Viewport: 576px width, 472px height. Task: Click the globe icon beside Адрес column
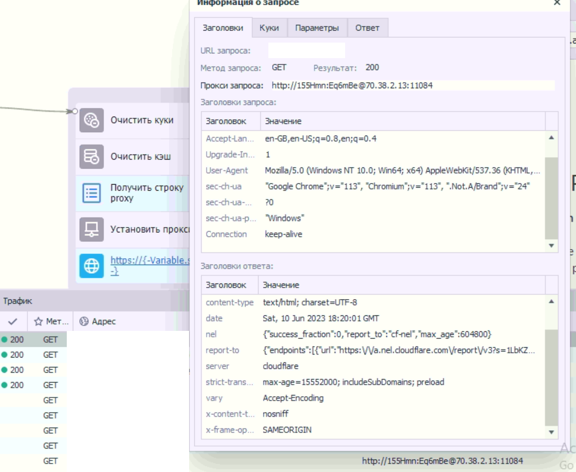(84, 321)
